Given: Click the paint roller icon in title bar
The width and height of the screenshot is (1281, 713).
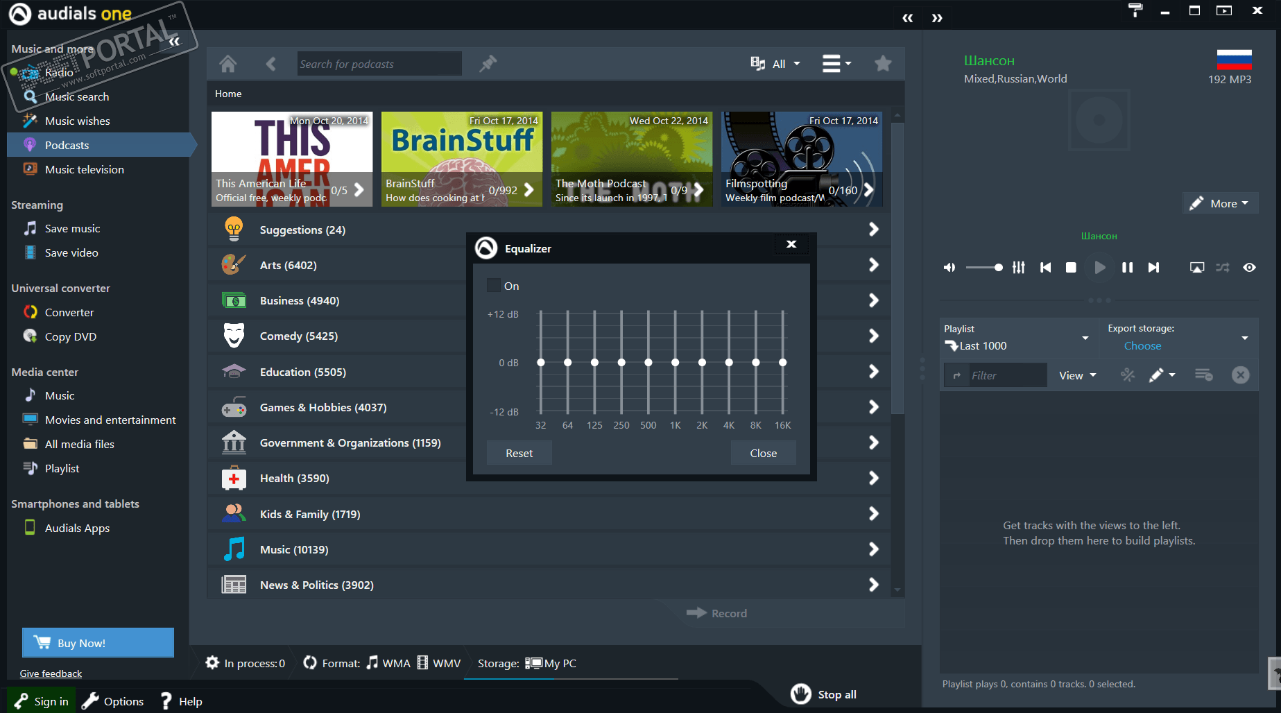Looking at the screenshot, I should click(1135, 10).
